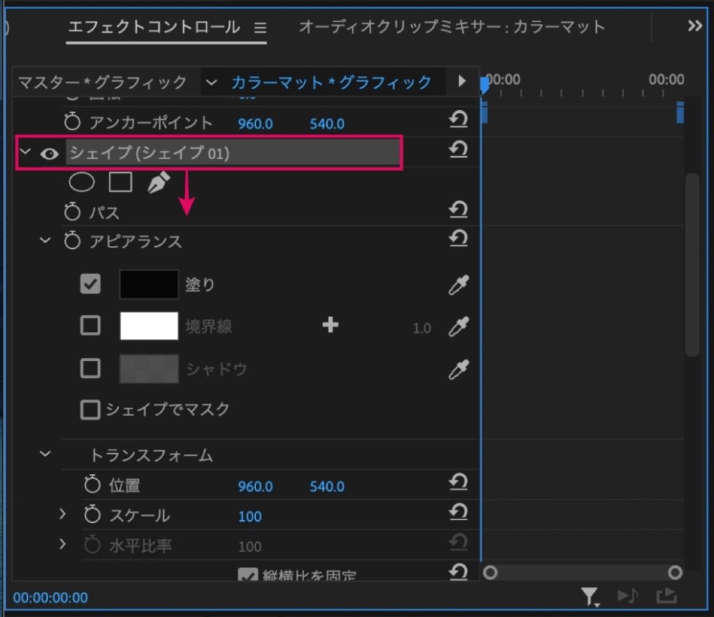Viewport: 714px width, 617px height.
Task: Click the blue playhead in mini timeline
Action: point(485,84)
